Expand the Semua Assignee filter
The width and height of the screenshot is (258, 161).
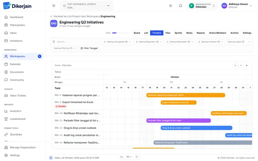[117, 42]
